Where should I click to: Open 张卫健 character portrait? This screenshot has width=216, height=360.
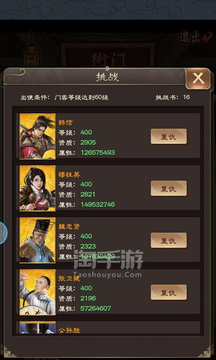click(38, 292)
